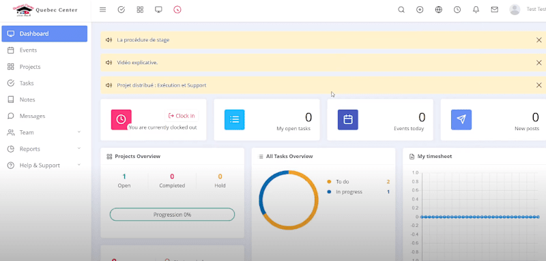This screenshot has width=546, height=261.
Task: Click the In progress count 1
Action: (388, 192)
